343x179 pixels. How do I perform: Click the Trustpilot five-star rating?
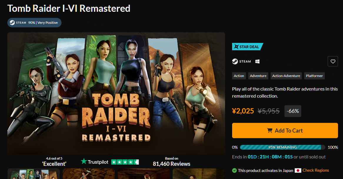pos(125,162)
